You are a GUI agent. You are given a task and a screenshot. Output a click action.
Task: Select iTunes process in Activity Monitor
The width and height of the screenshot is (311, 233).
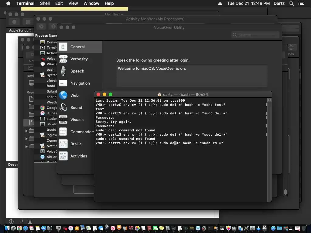pyautogui.click(x=46, y=113)
